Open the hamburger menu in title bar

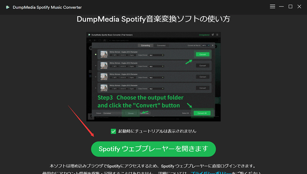pyautogui.click(x=272, y=7)
